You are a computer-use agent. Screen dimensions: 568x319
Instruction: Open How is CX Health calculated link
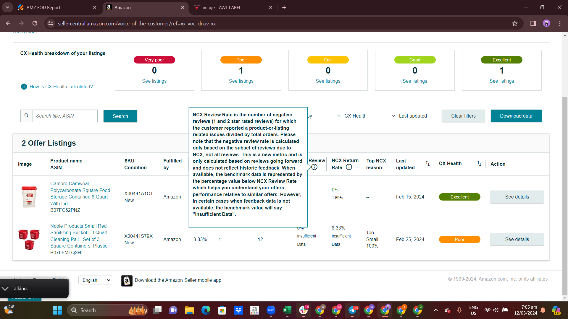(x=61, y=87)
